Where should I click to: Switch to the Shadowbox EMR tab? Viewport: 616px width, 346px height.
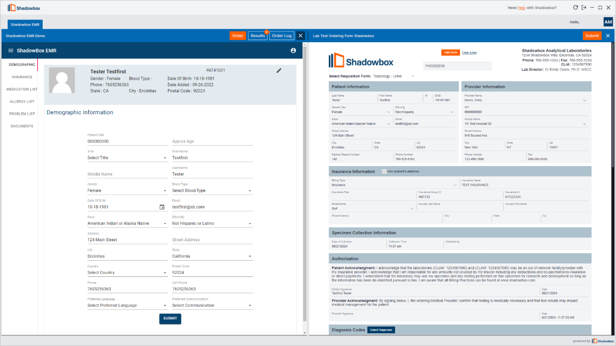coord(25,24)
